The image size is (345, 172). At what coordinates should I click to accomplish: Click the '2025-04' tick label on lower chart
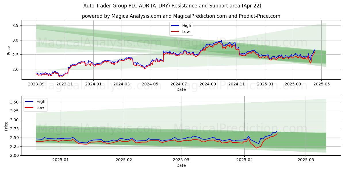coord(245,160)
